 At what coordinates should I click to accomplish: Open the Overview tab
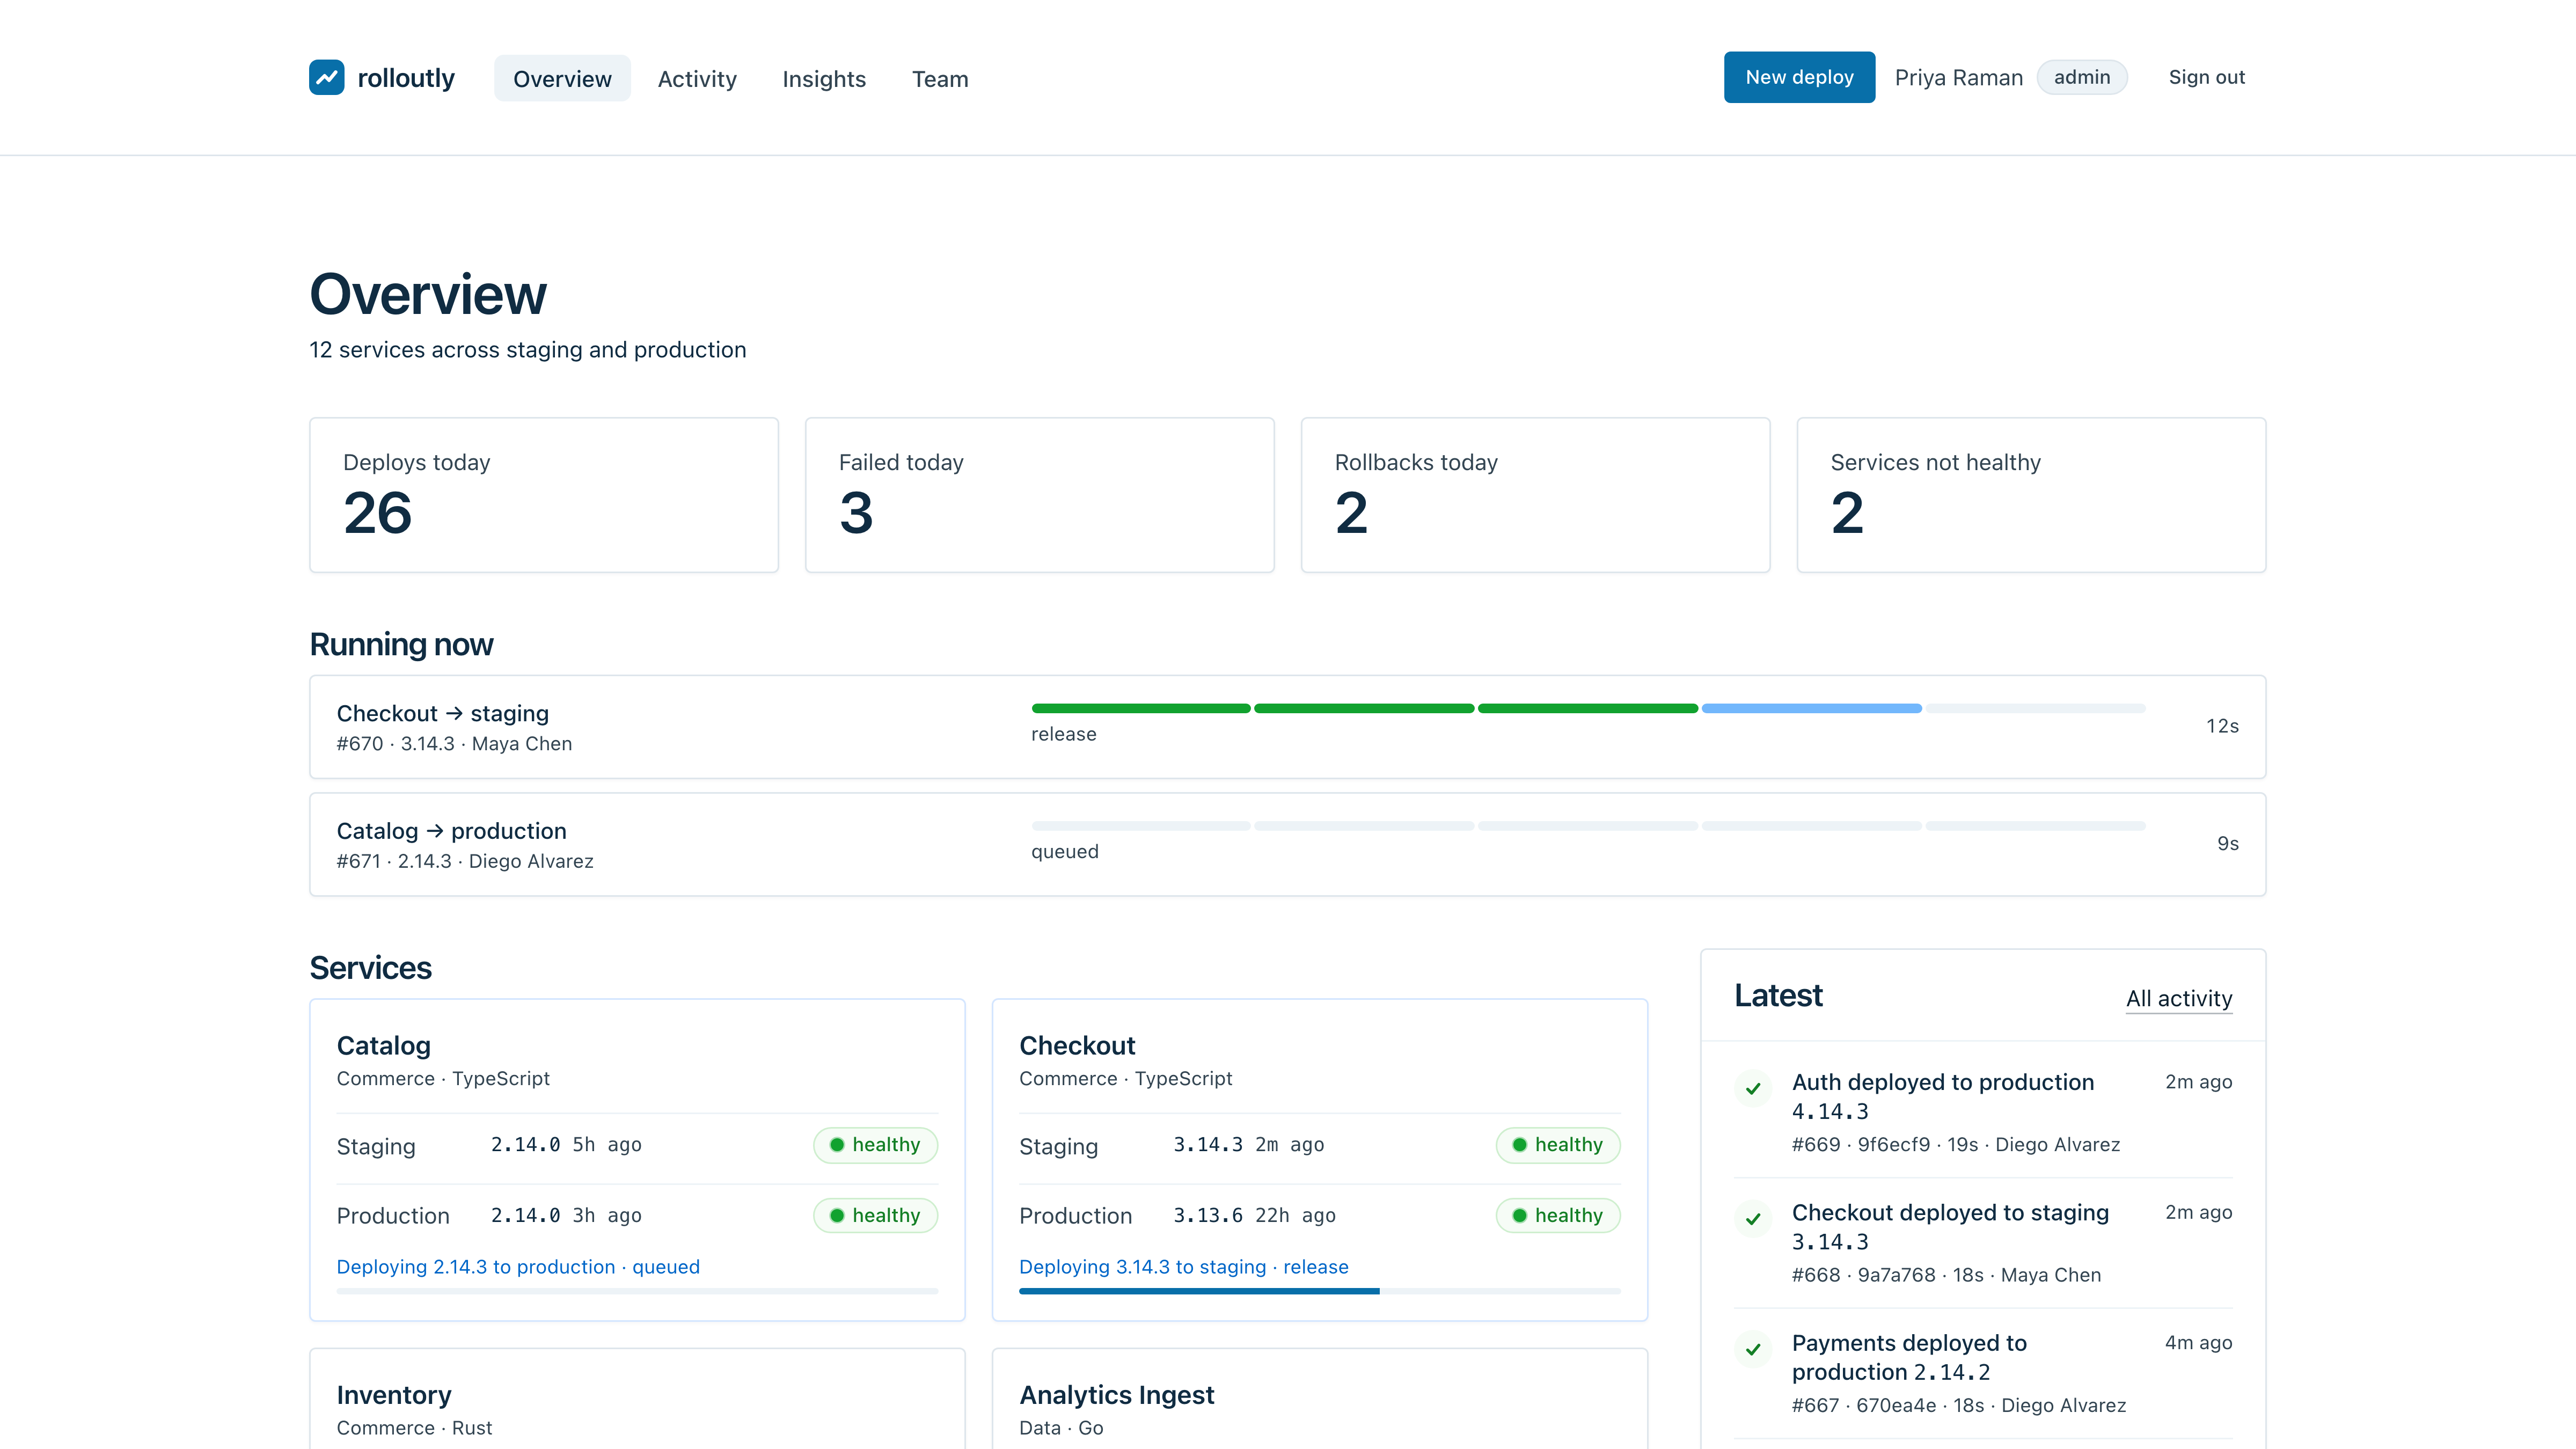click(x=562, y=78)
